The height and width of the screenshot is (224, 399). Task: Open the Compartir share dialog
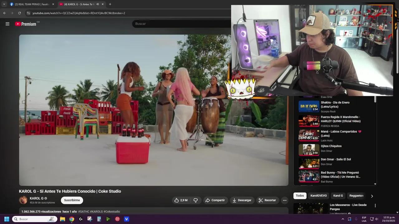pos(215,200)
